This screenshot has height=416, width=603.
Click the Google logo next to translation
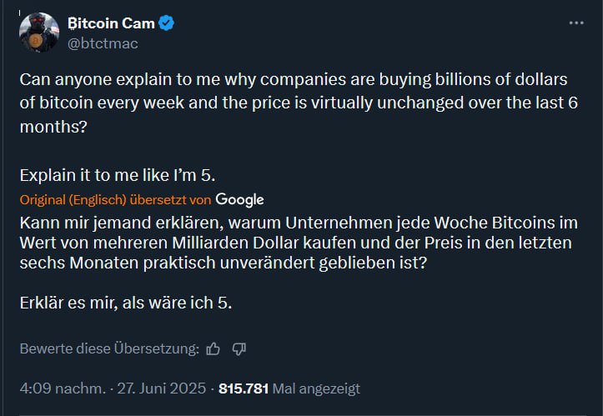(239, 199)
